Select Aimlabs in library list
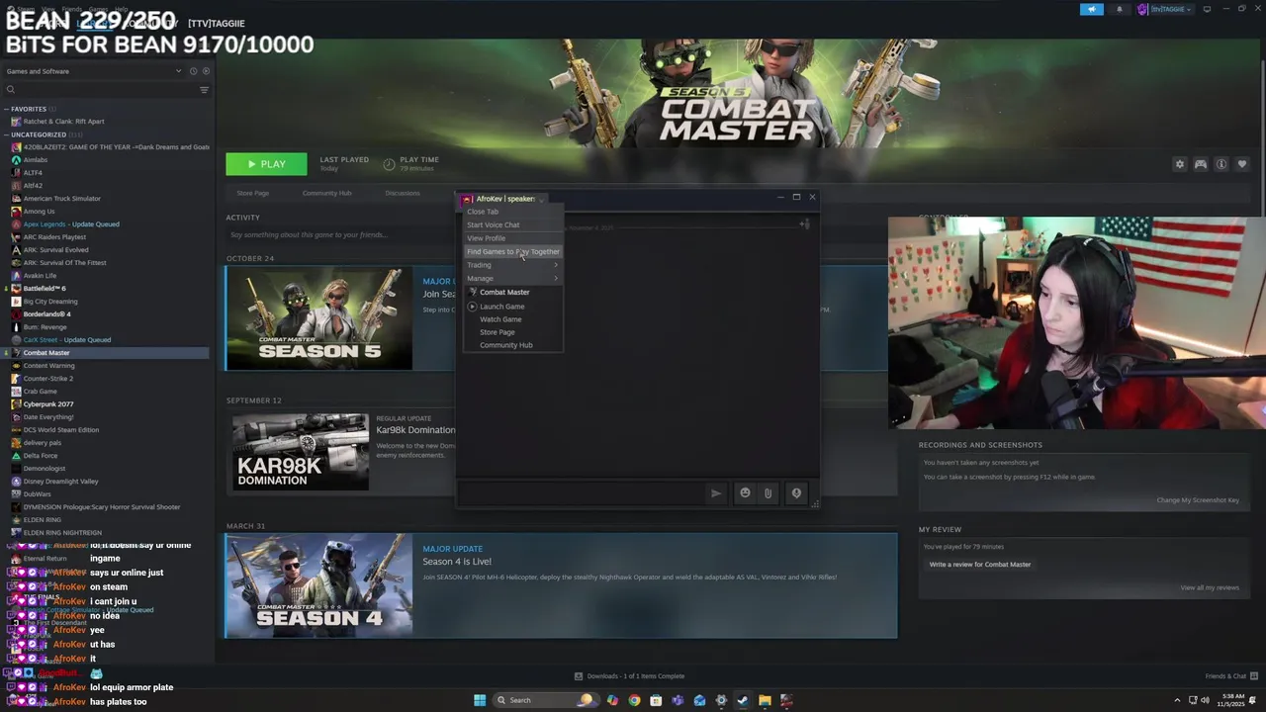The image size is (1266, 712). click(x=35, y=160)
